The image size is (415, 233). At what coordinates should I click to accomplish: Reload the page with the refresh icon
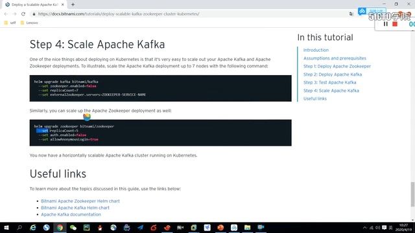pos(23,14)
